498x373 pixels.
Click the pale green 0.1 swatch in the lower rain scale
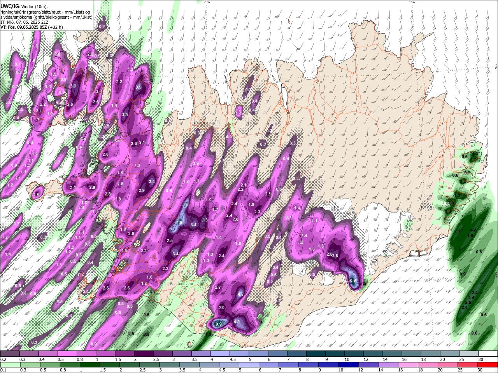[x=11, y=365]
